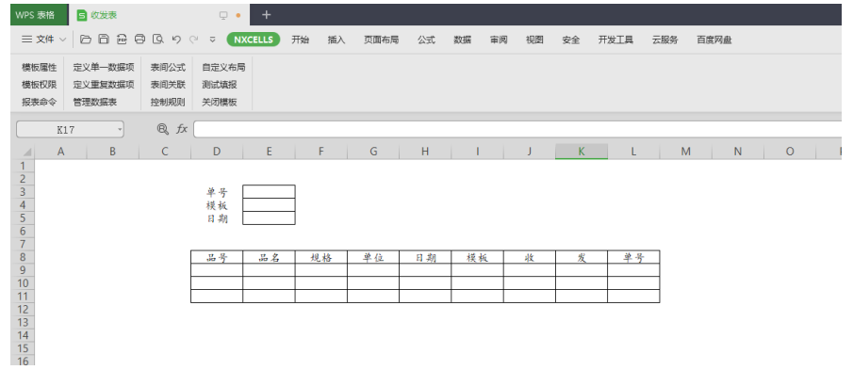Click the 品号 table header cell
Screen dimensions: 853x370
217,257
